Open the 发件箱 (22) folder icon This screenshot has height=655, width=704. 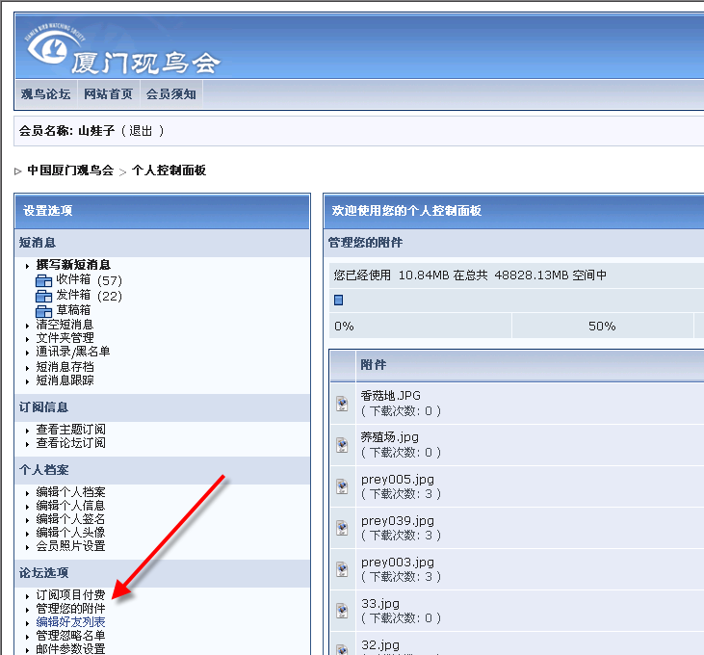(x=43, y=297)
